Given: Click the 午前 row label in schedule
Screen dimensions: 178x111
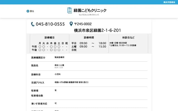Looking at the screenshot, I should (x=34, y=47).
